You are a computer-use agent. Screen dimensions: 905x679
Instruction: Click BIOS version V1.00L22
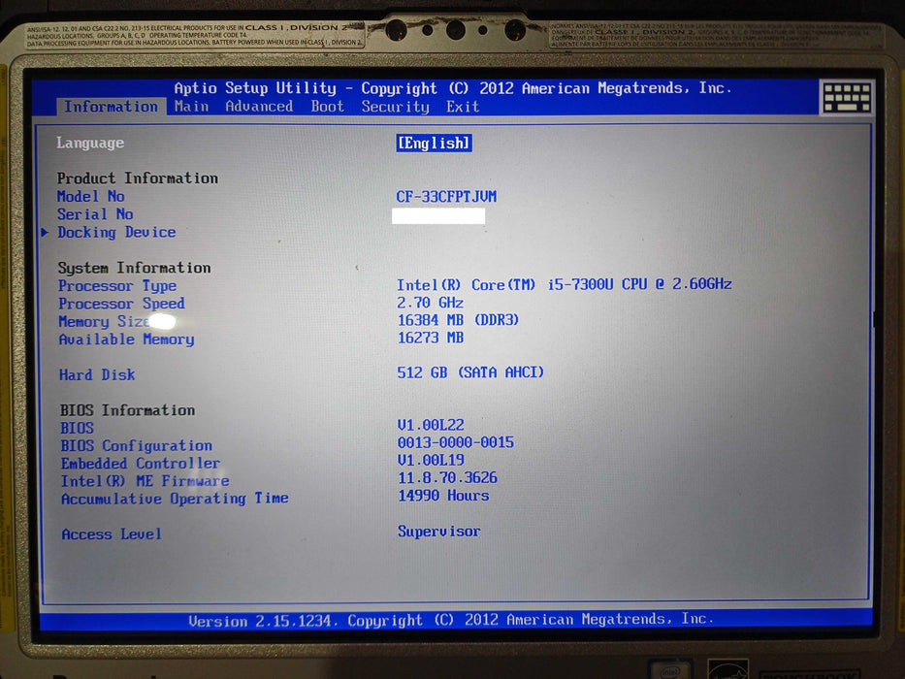431,426
